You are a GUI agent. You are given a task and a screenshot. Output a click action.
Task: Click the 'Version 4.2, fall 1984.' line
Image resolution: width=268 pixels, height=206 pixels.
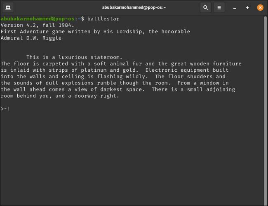[x=37, y=25]
